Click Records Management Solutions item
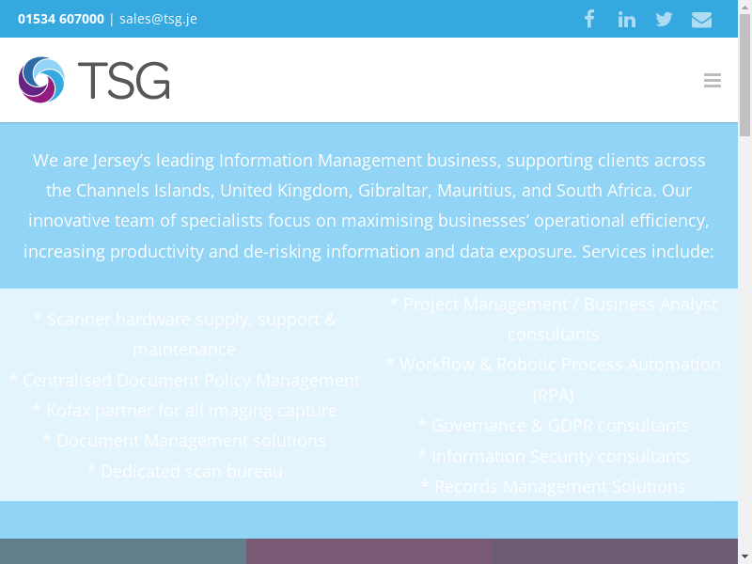 (554, 487)
